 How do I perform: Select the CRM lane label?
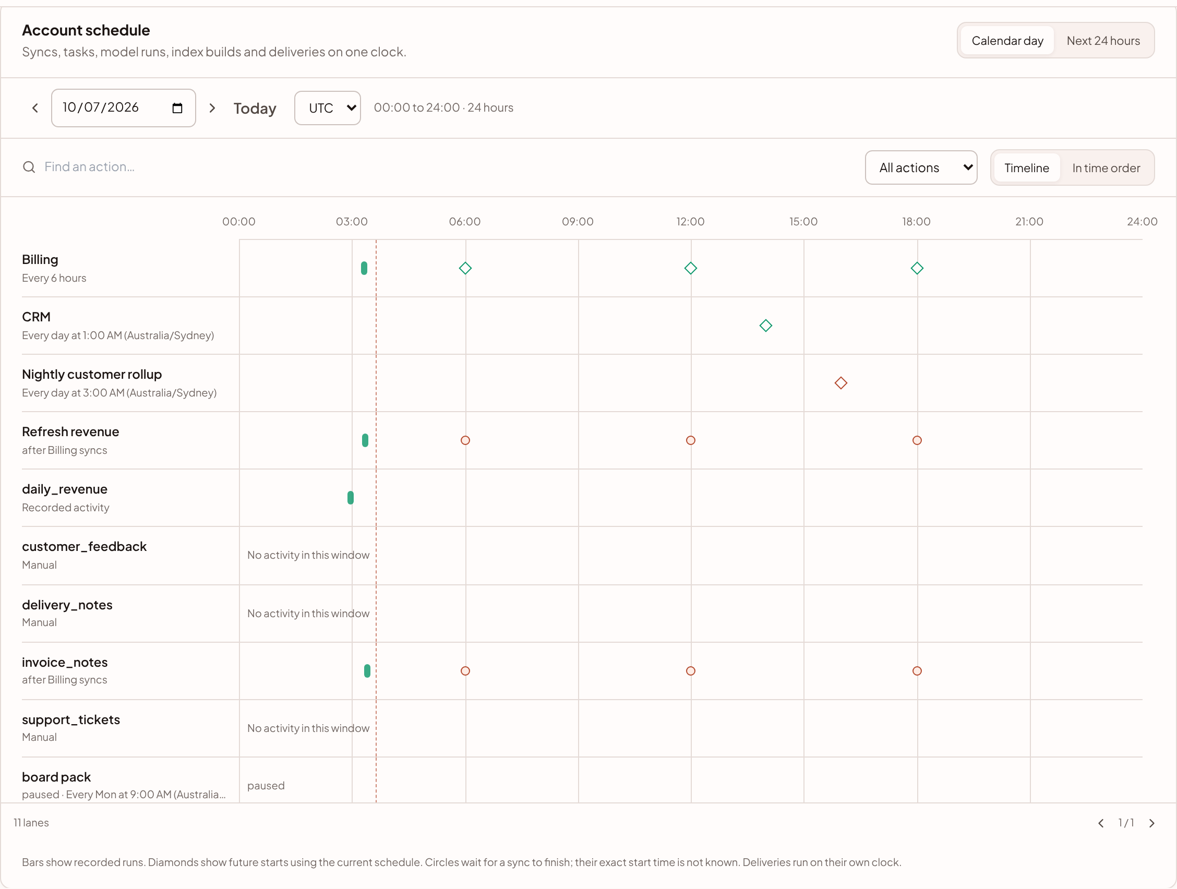click(x=36, y=317)
